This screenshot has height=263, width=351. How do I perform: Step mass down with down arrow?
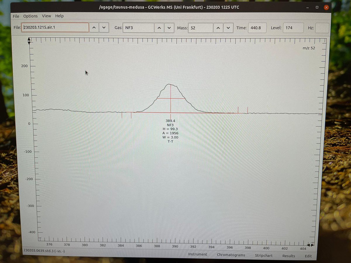pos(228,28)
